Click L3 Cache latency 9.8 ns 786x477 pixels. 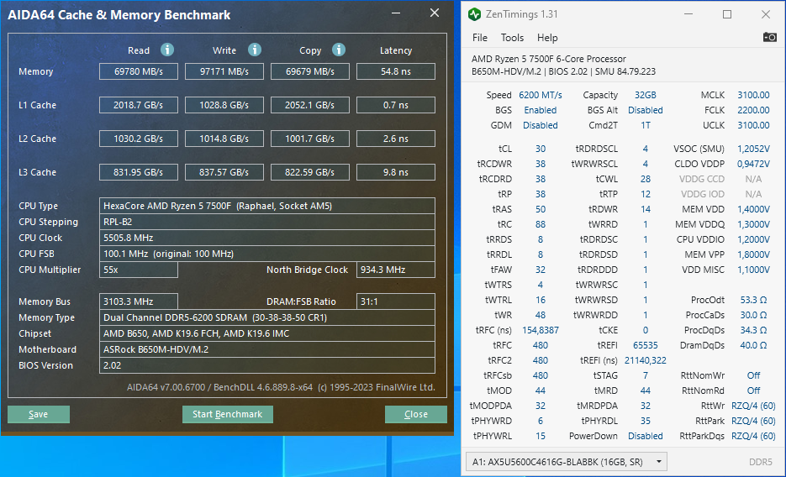point(395,172)
